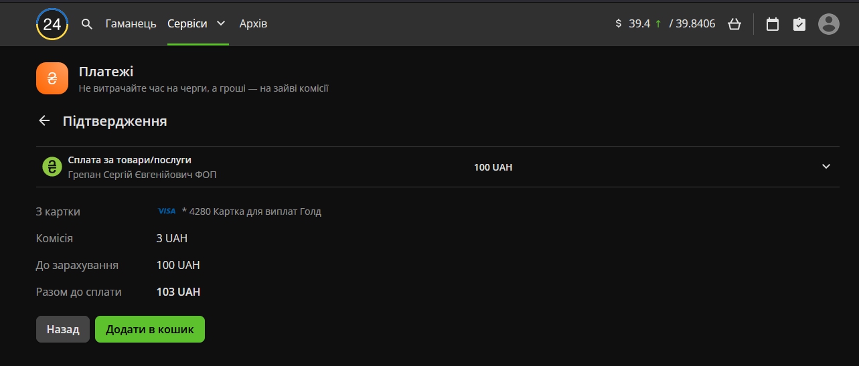Click the green hryvnia payment icon
859x366 pixels.
pos(52,167)
